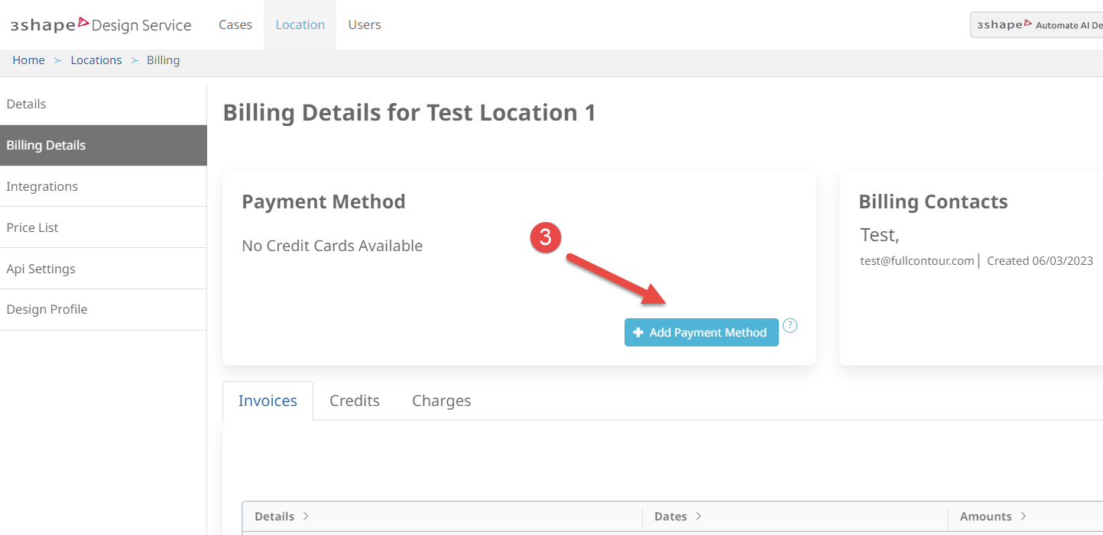The image size is (1103, 535).
Task: Click the 'Test,' billing contact name
Action: pyautogui.click(x=880, y=234)
